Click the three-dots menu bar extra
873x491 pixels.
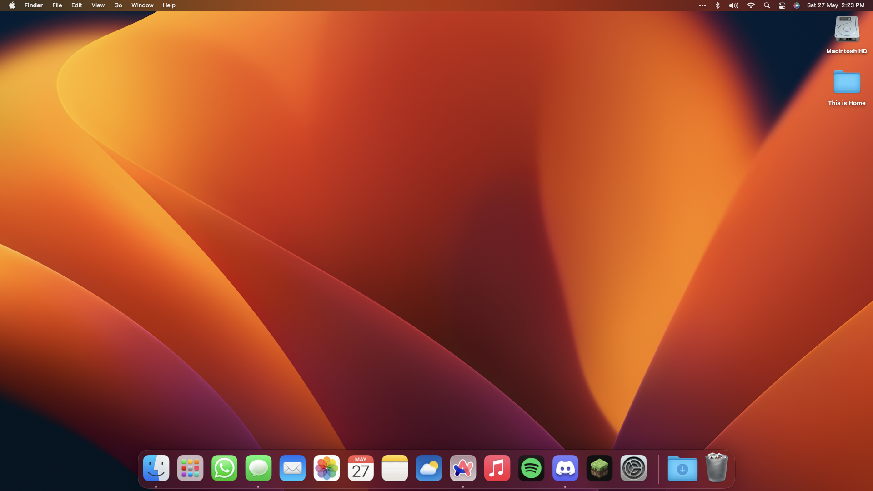tap(702, 5)
